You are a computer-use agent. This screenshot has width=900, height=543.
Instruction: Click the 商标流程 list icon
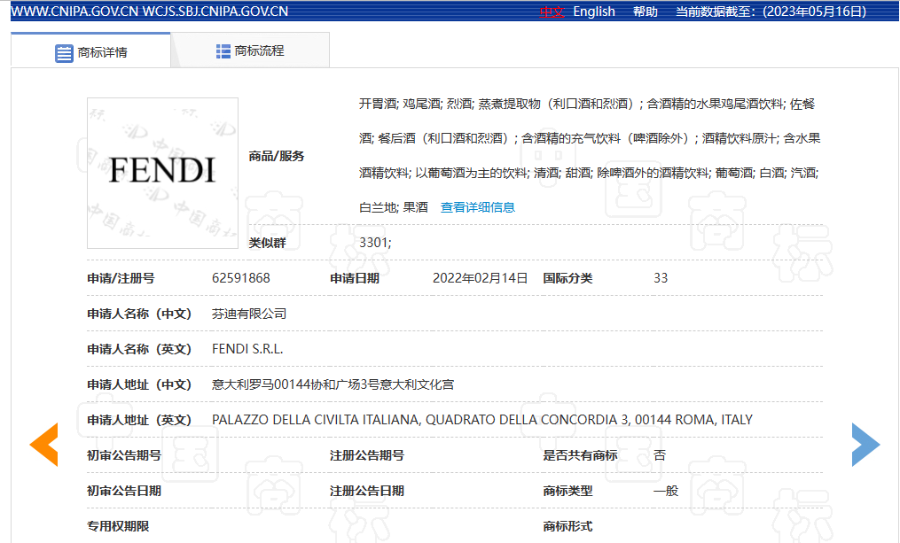tap(223, 51)
